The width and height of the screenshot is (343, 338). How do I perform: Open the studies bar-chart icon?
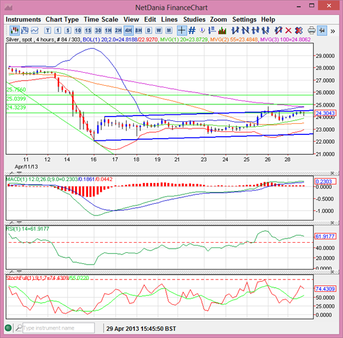[x=222, y=30]
